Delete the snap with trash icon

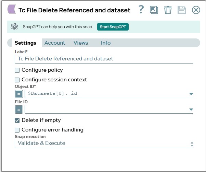click(168, 10)
